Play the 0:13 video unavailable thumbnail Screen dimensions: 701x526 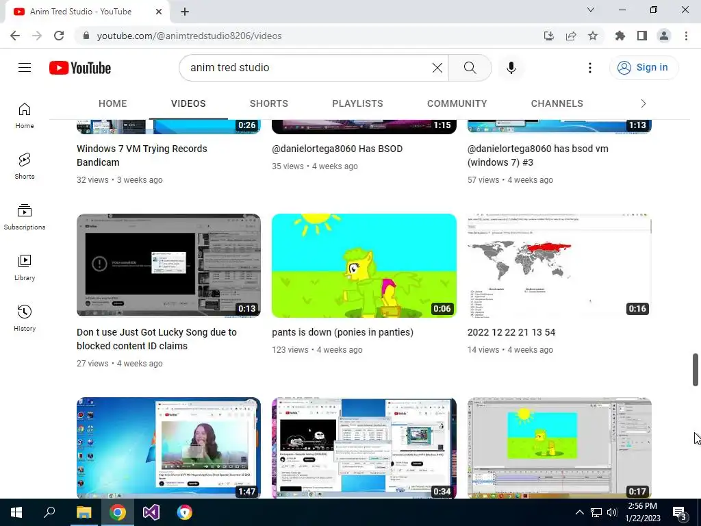(x=168, y=265)
